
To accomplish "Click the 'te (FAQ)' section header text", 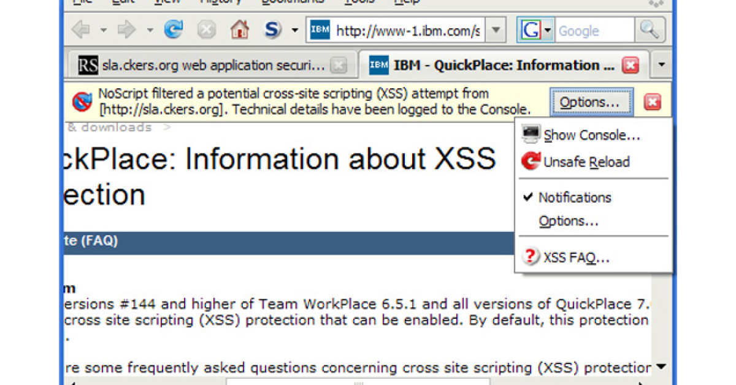I will (91, 241).
